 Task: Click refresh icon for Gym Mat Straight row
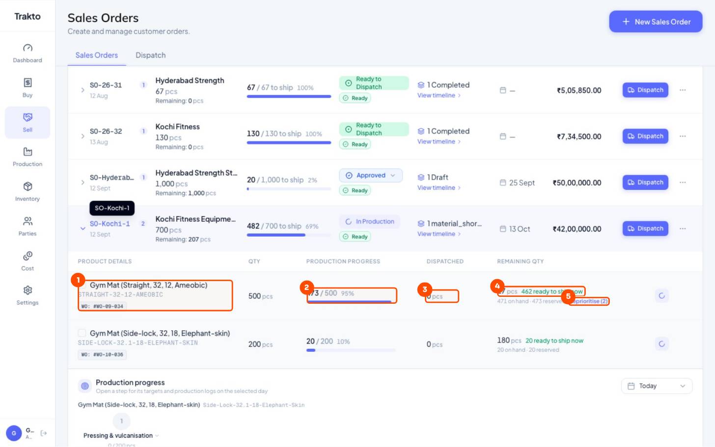(x=661, y=296)
